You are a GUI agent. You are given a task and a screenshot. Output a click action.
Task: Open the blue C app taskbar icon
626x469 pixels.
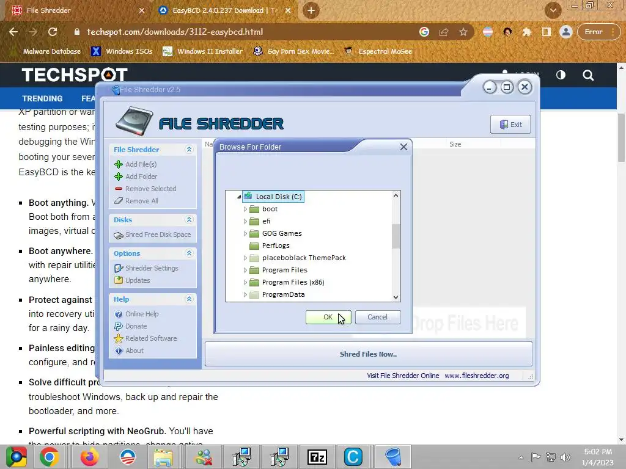pos(353,457)
